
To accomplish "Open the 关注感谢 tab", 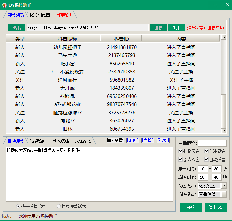I will 83,141.
